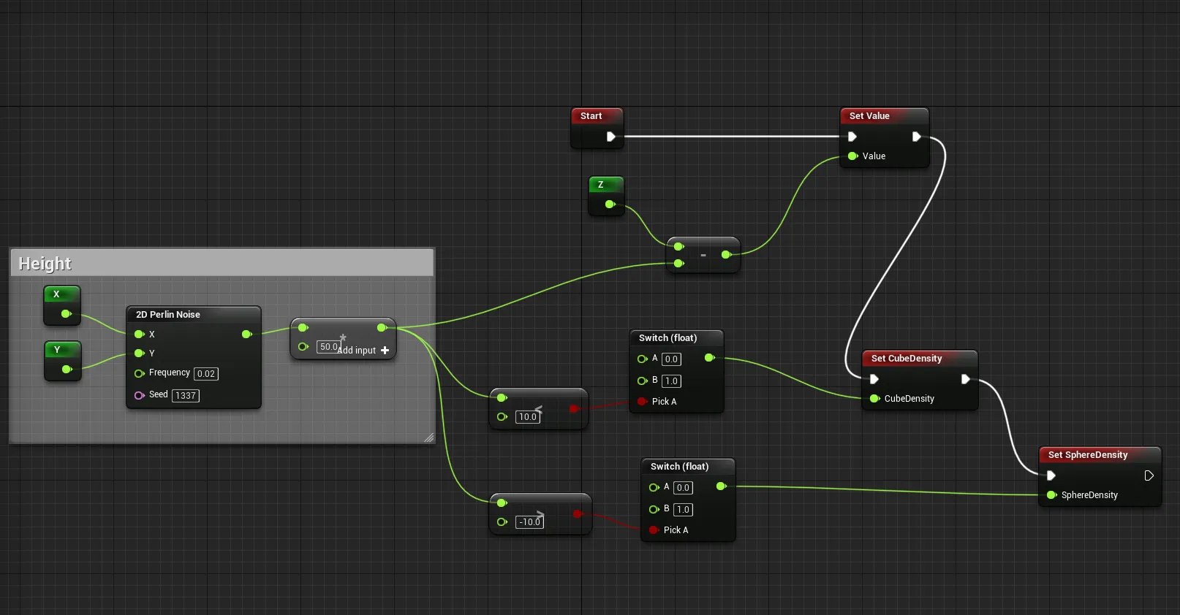
Task: Click the pink Seed input pin
Action: [x=139, y=395]
